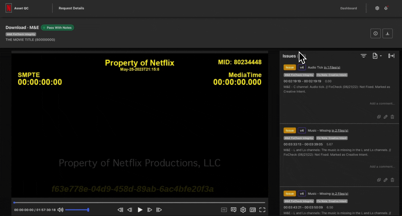
Task: Click player time 00:00:00:00 / 01:57:30:18
Action: (35, 210)
